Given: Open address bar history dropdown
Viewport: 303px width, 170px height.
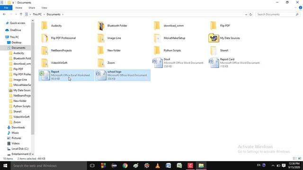Looking at the screenshot, I should click(246, 15).
